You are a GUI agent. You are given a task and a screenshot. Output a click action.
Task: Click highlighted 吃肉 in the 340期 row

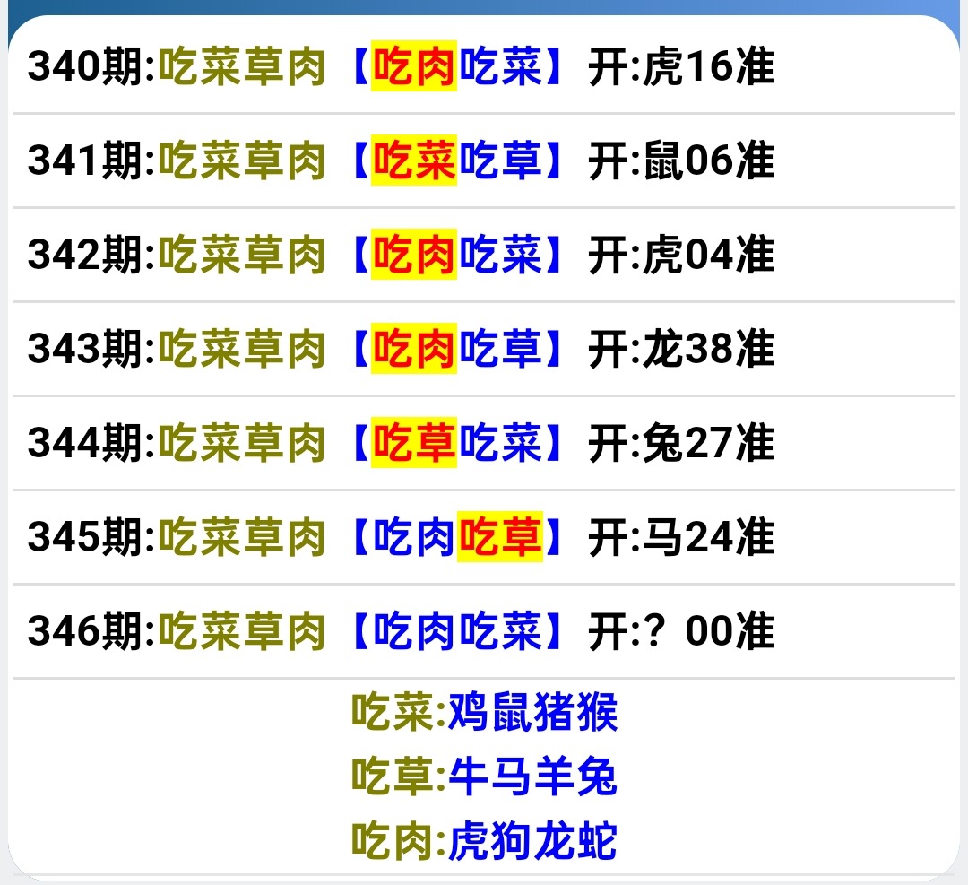coord(414,67)
